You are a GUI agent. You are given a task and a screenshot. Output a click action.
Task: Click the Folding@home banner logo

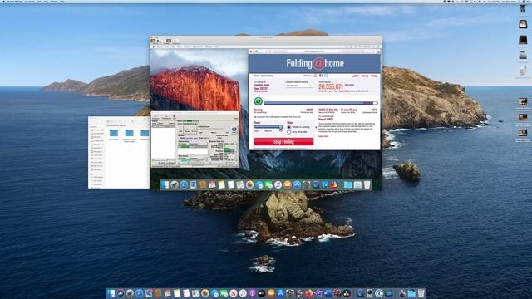click(x=315, y=63)
